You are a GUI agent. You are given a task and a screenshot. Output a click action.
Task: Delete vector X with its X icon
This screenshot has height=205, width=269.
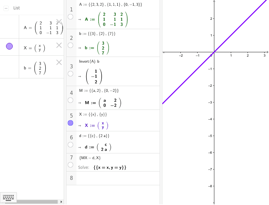(59, 45)
